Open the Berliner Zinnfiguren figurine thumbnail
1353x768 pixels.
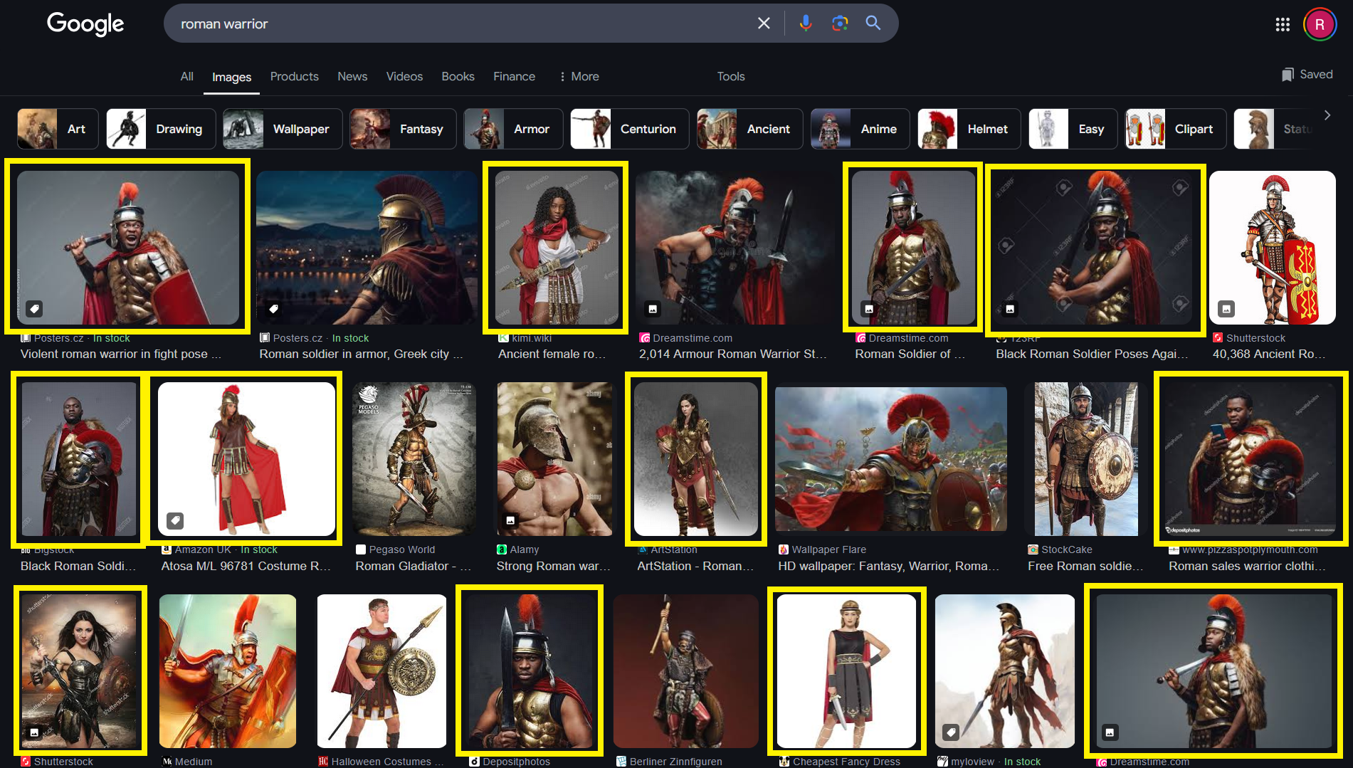[x=685, y=671]
